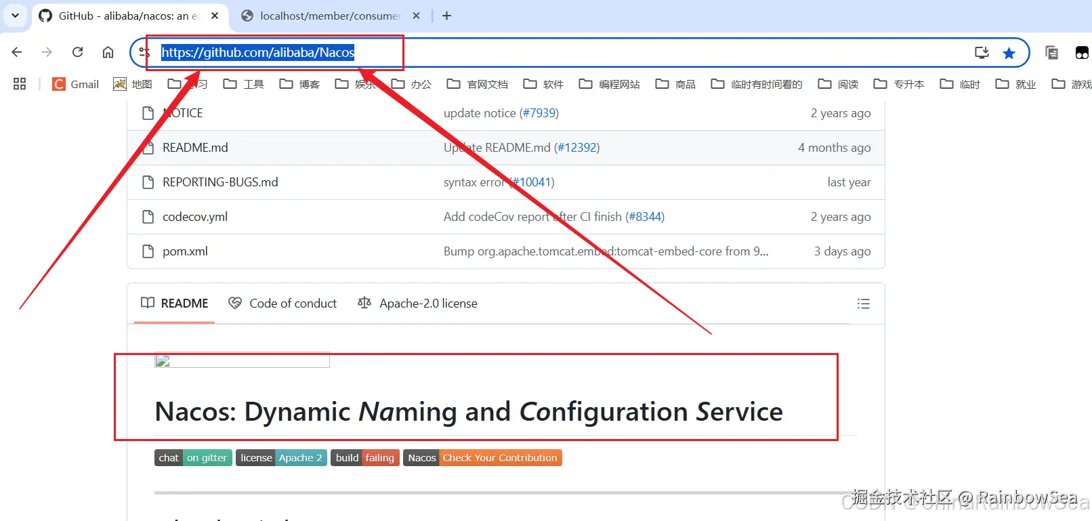Click the 'last year' timestamp of REPORTING-BUGS.md
Image resolution: width=1092 pixels, height=521 pixels.
pyautogui.click(x=849, y=182)
